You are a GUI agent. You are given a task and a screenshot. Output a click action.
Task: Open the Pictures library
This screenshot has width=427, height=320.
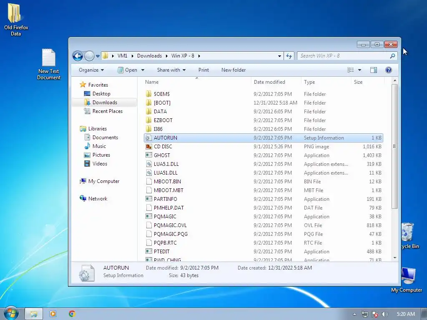point(101,155)
